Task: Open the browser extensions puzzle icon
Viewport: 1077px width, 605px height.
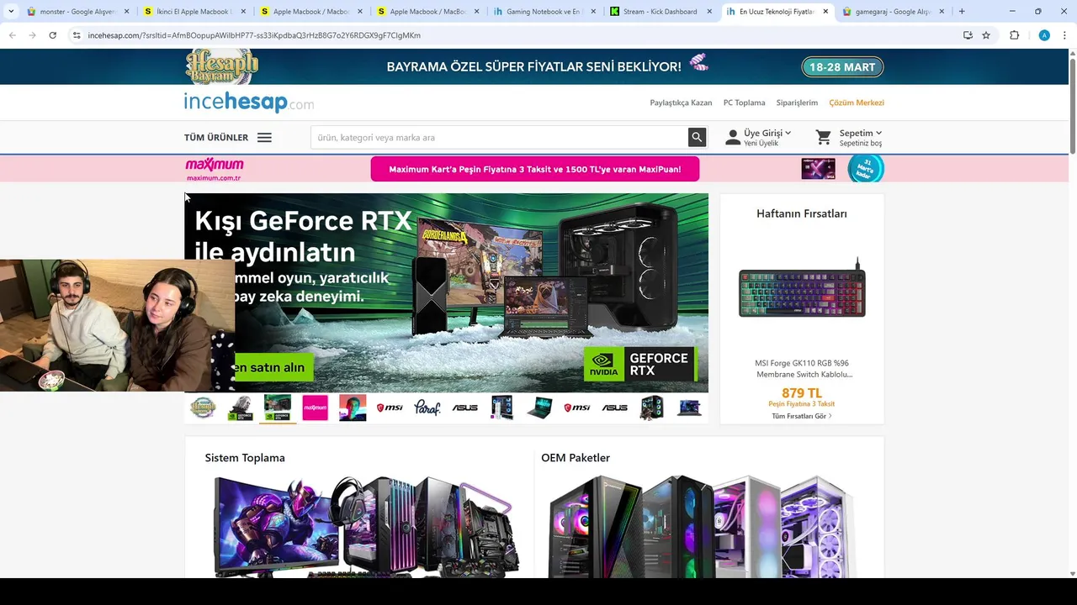Action: click(1014, 35)
